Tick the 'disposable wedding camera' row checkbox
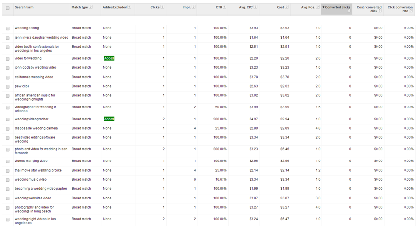The height and width of the screenshot is (226, 419). (7, 129)
